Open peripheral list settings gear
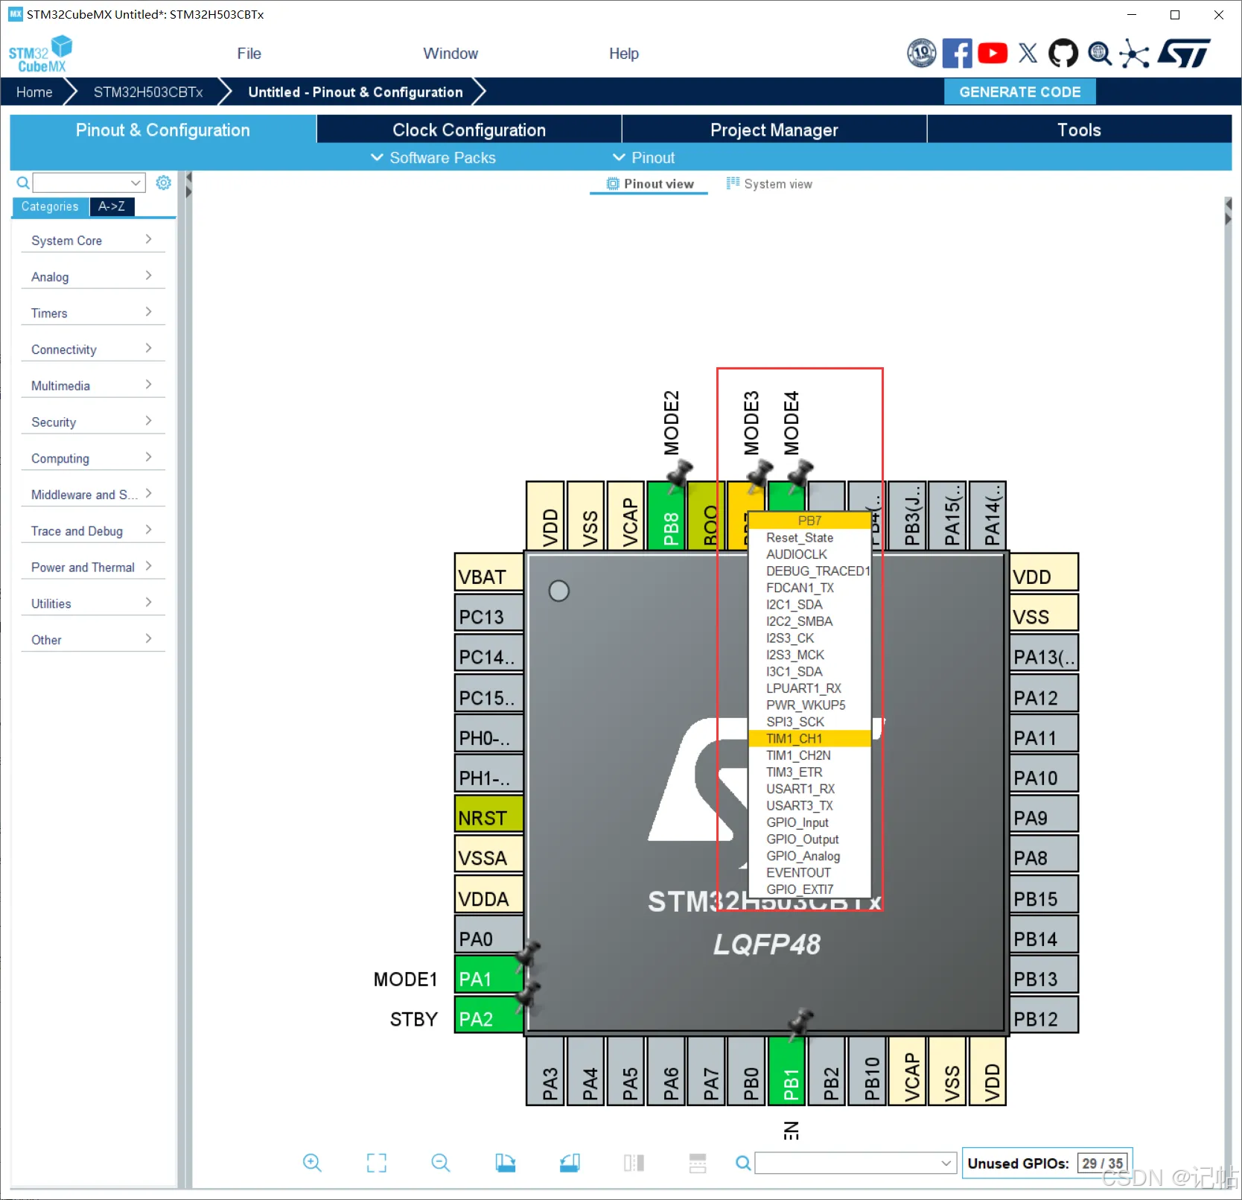This screenshot has width=1242, height=1200. (x=164, y=182)
